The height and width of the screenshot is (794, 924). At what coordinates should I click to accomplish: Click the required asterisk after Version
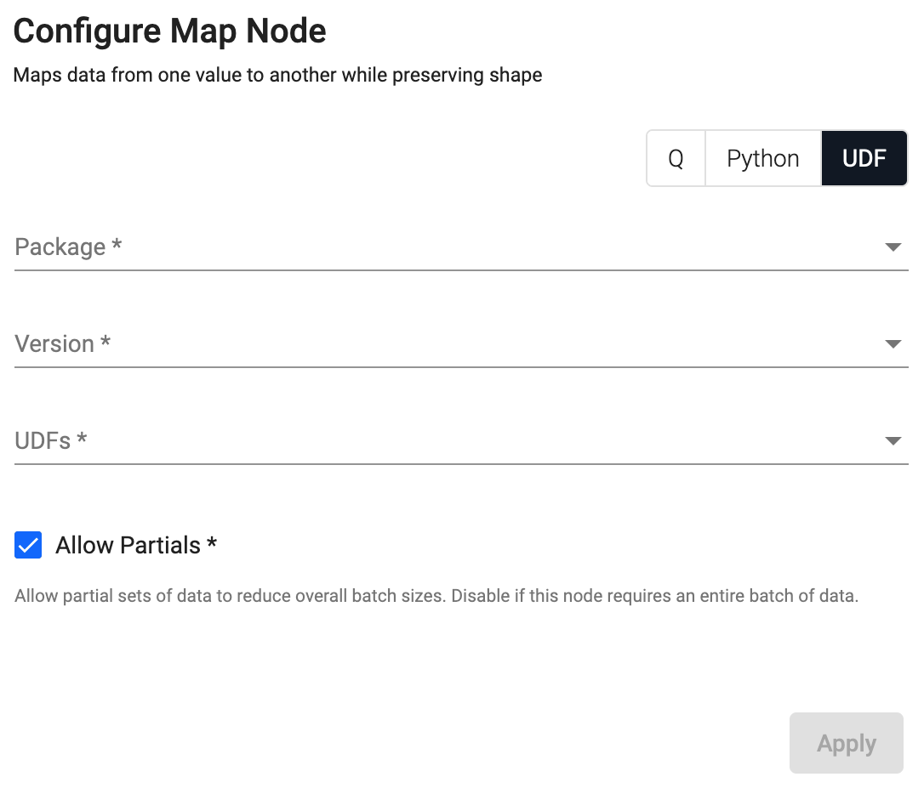point(106,342)
